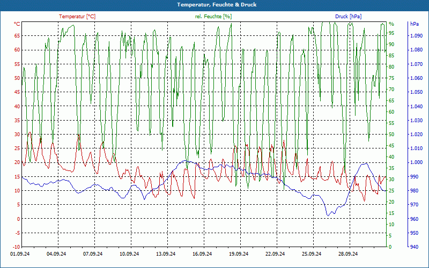429x268 pixels.
Task: Click the red 65 tick on the temperature axis
Action: pos(17,35)
